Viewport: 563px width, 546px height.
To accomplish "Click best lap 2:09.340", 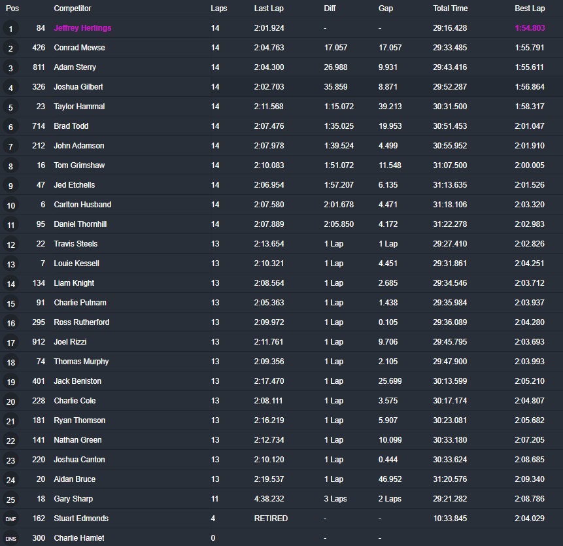I will pos(530,479).
